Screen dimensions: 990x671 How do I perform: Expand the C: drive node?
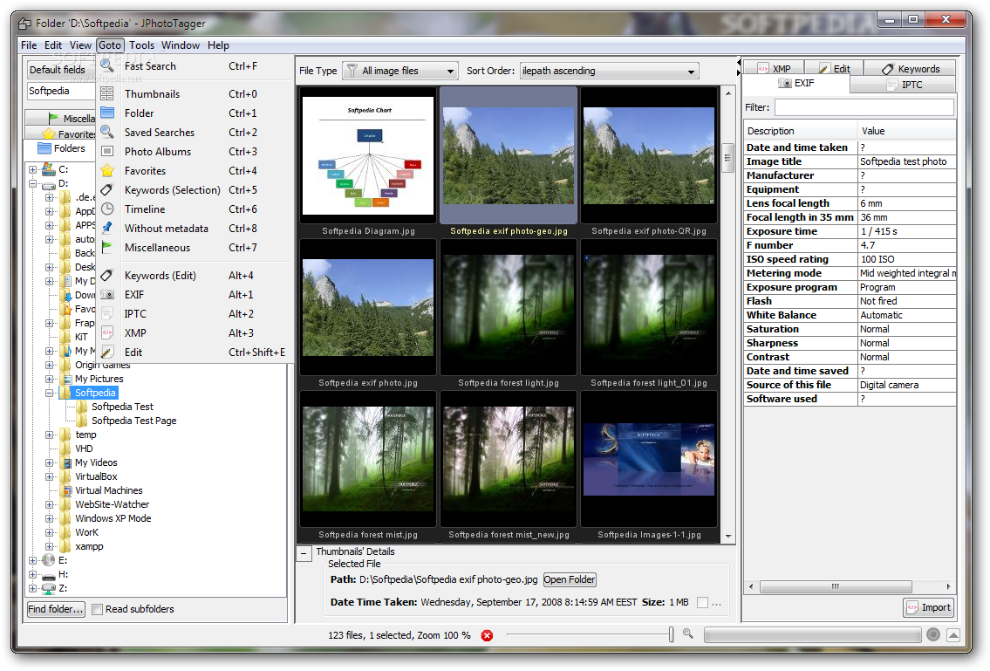(x=33, y=169)
